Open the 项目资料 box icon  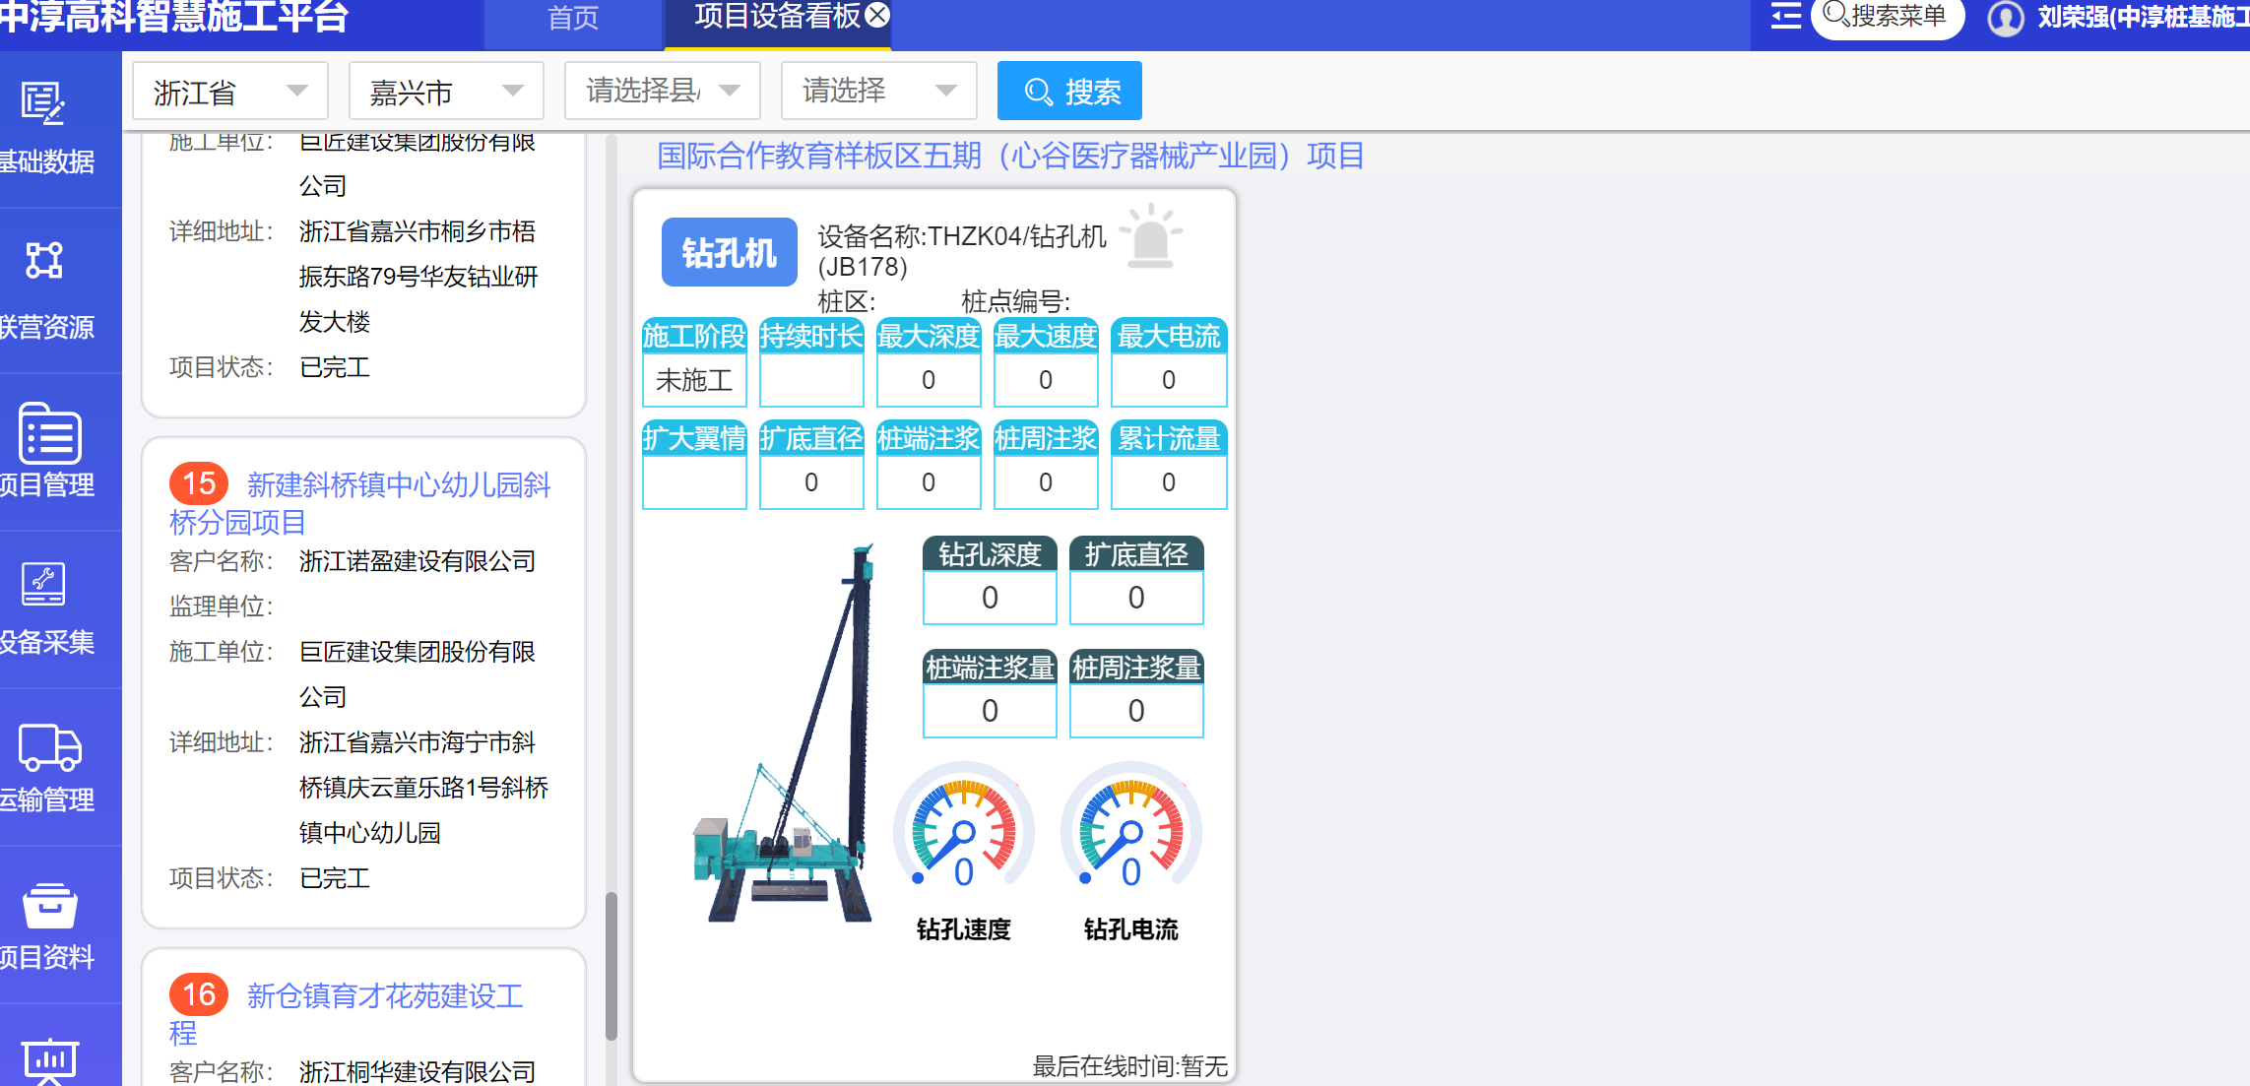[49, 906]
